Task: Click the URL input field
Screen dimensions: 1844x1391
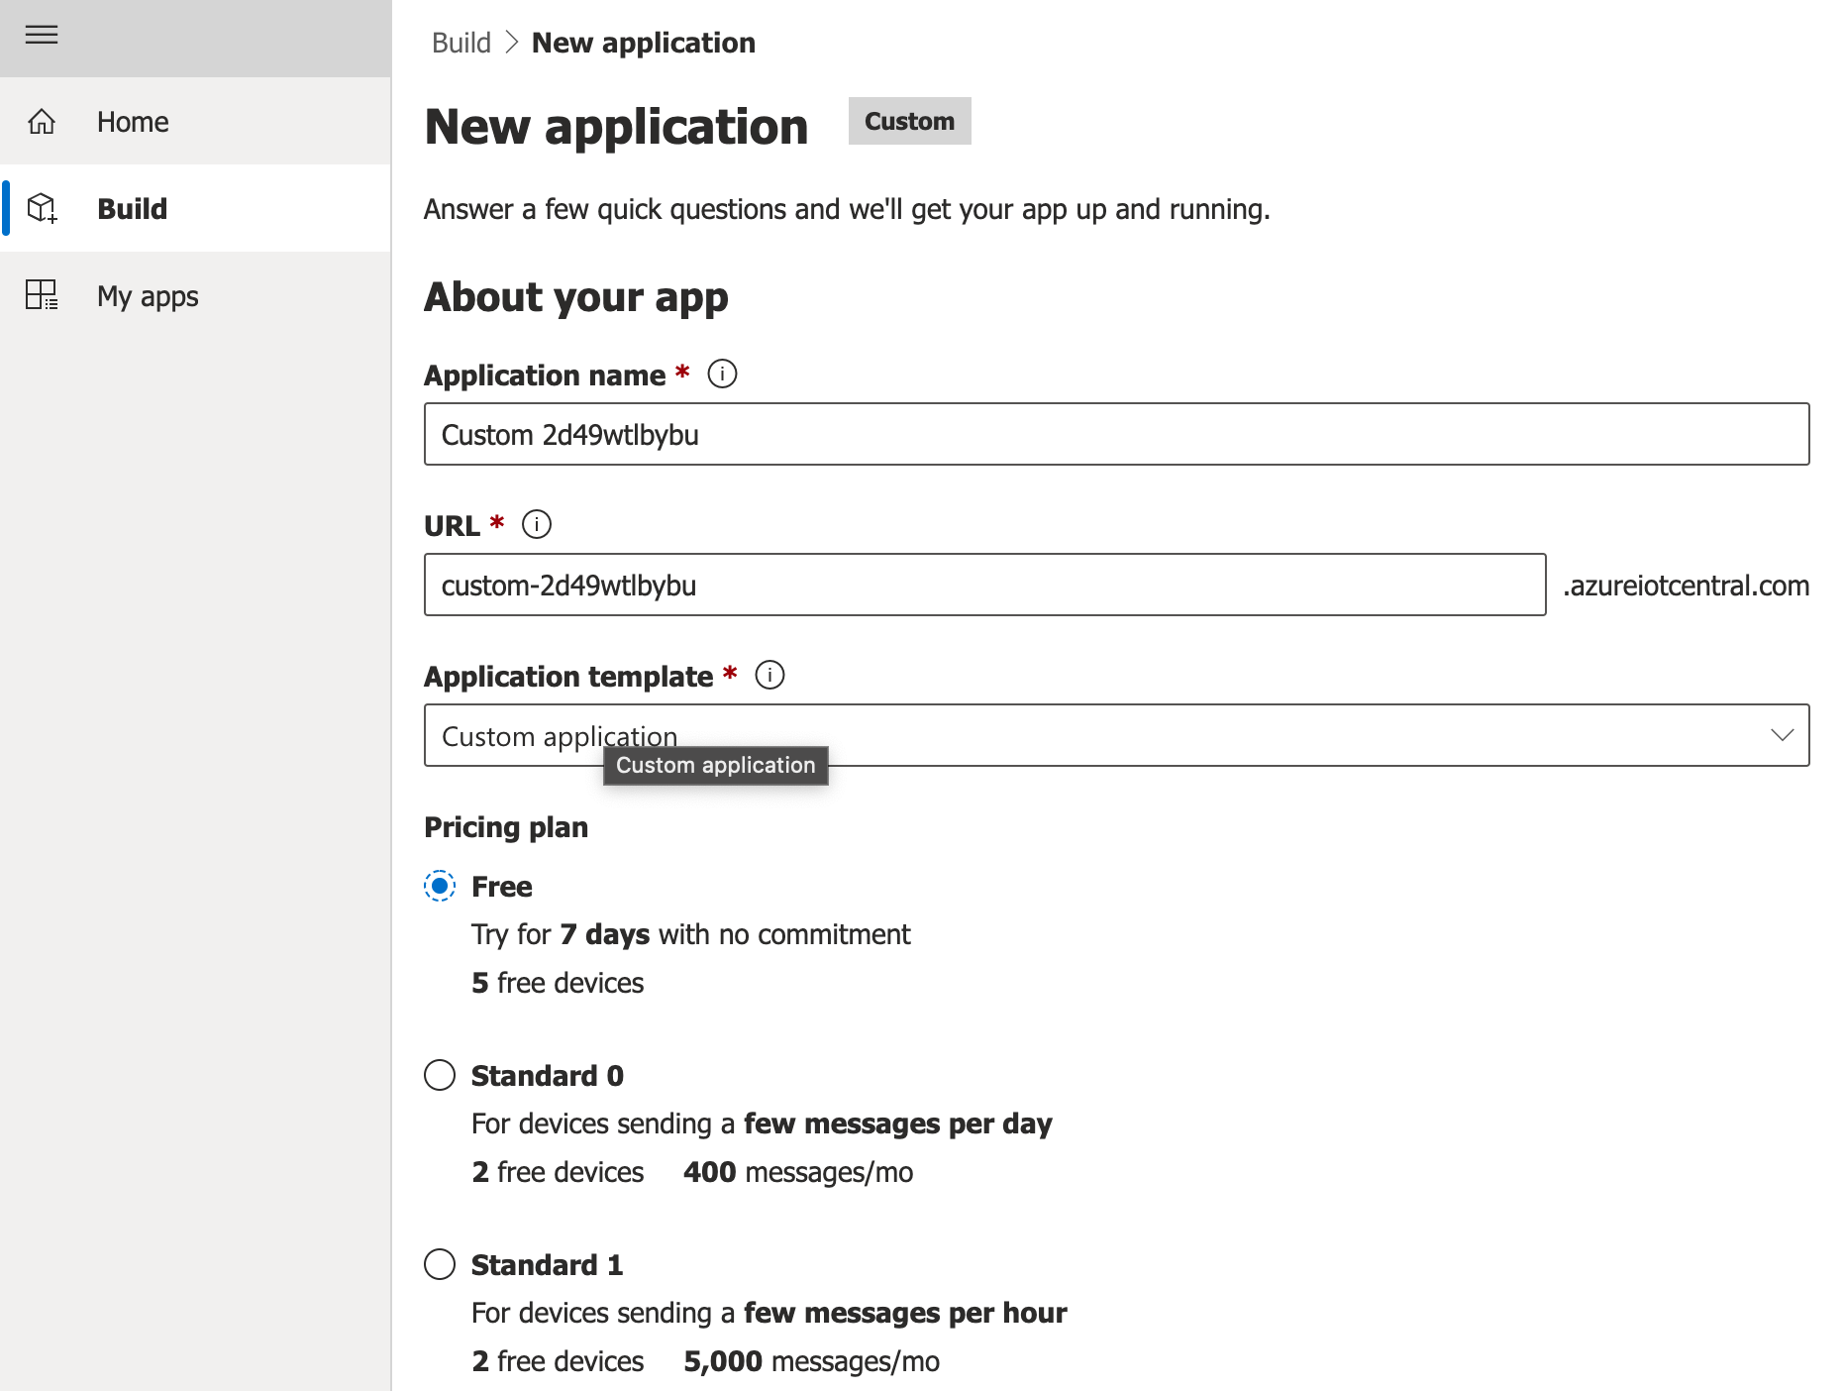Action: (984, 585)
